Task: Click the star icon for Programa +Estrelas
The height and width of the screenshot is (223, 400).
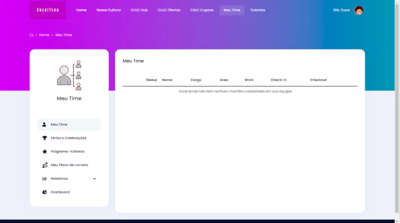Action: (44, 151)
